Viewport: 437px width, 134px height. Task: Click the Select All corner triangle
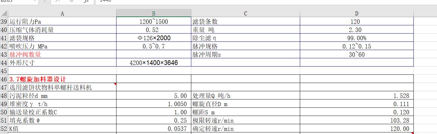4,13
